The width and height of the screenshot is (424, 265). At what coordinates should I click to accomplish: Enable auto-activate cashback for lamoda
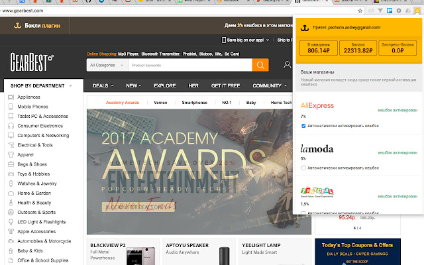(x=303, y=168)
